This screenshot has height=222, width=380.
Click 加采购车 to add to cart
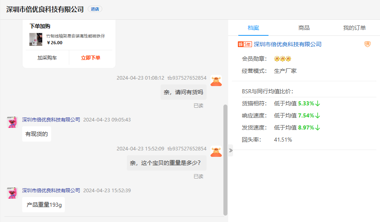[x=47, y=58]
